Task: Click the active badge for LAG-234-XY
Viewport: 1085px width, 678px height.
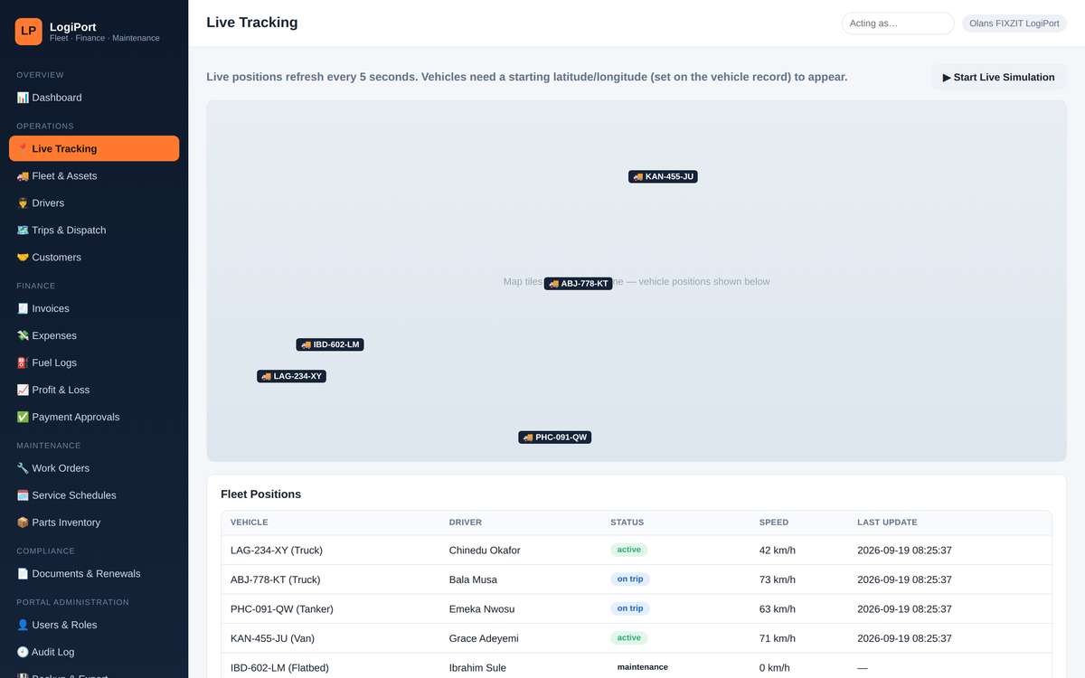Action: (x=629, y=550)
